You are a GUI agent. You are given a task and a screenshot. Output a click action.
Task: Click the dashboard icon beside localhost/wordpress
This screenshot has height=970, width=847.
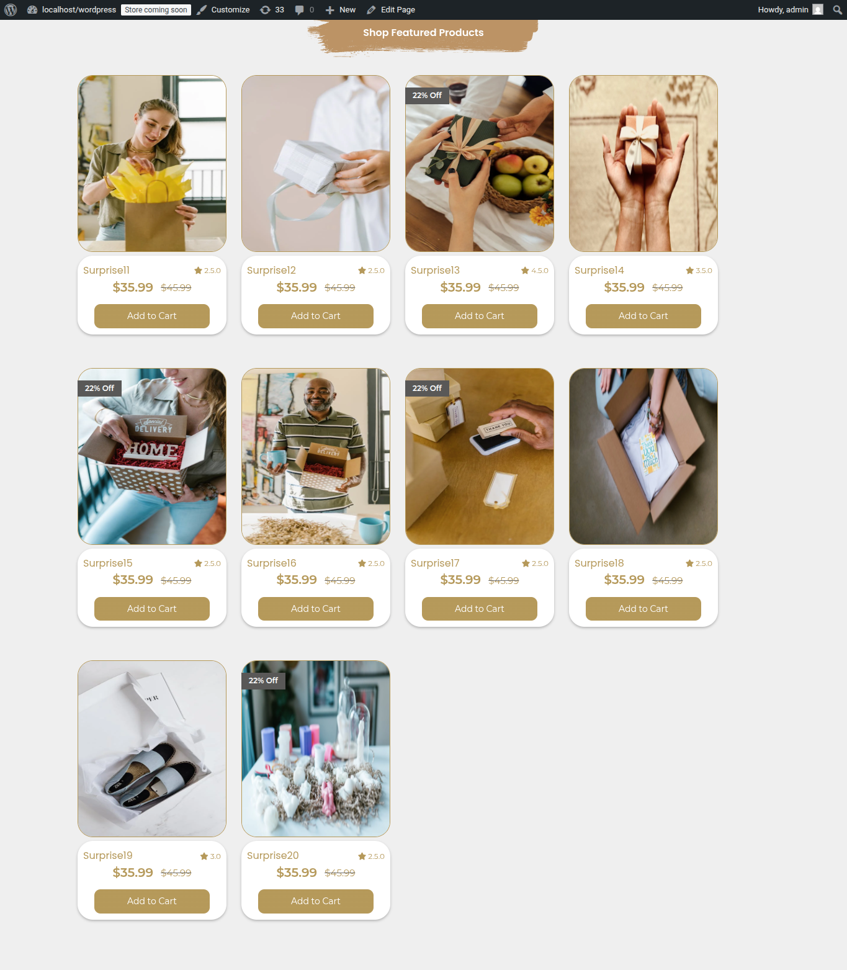(32, 10)
